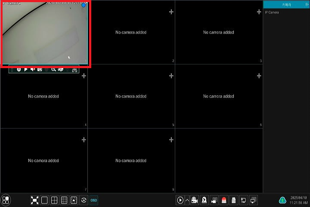
Task: Click the manual alarm siren icon
Action: [204, 200]
